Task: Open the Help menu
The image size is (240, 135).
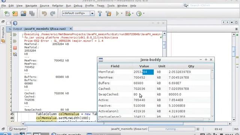Action: pos(133,6)
